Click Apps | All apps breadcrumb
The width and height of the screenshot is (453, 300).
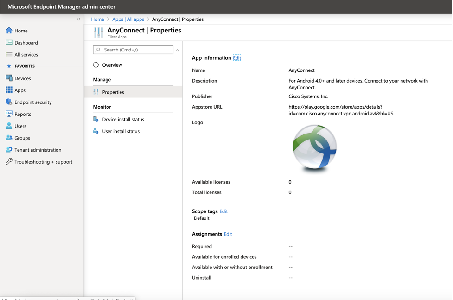(x=128, y=19)
